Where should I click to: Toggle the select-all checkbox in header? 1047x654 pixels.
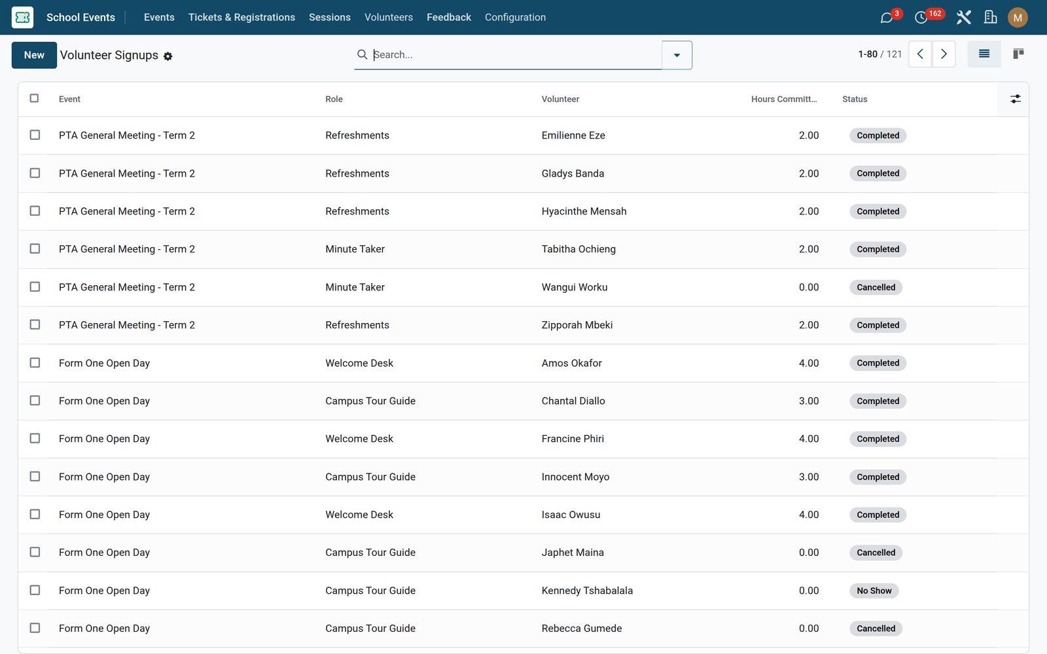pyautogui.click(x=35, y=98)
